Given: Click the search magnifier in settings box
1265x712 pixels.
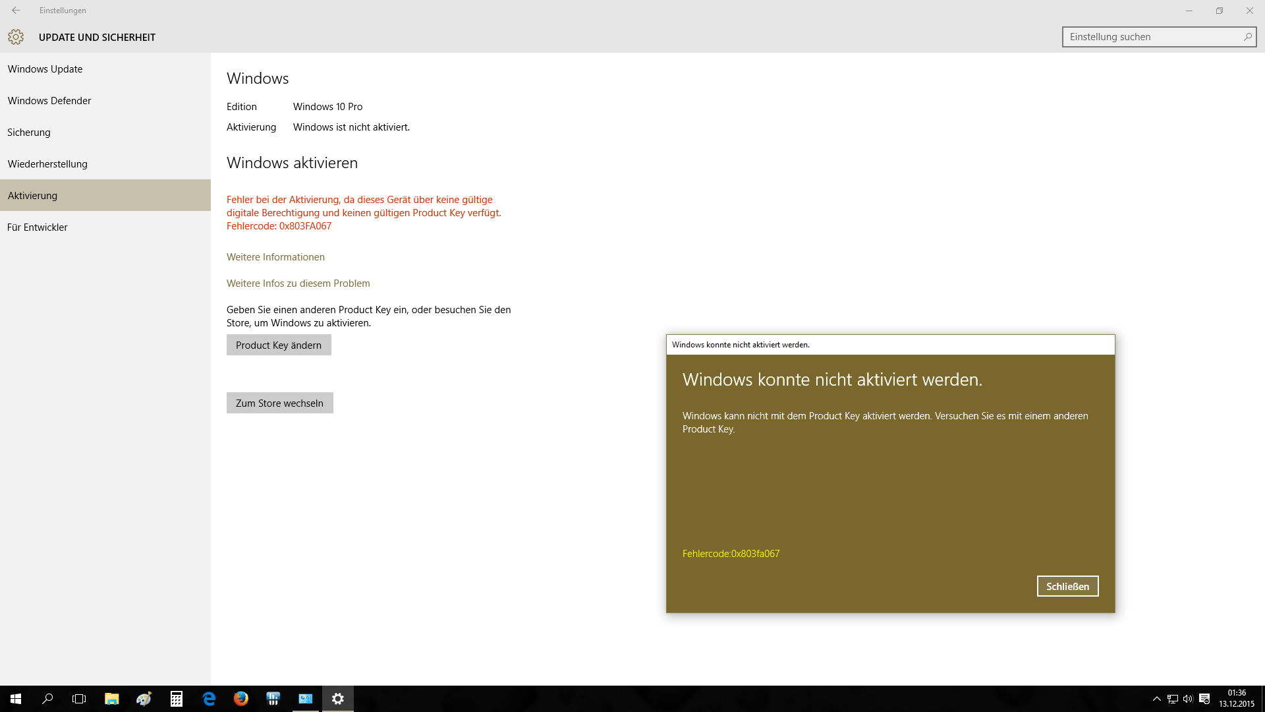Looking at the screenshot, I should coord(1247,37).
